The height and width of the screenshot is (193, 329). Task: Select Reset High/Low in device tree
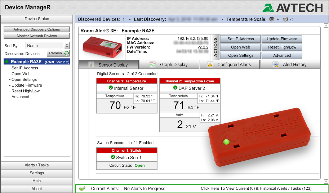pos(26,91)
